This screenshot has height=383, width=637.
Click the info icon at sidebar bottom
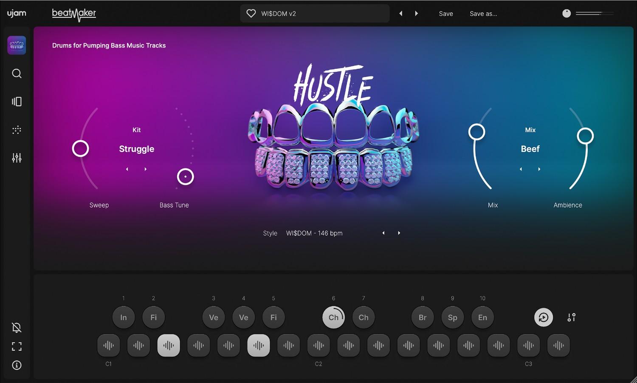(17, 365)
